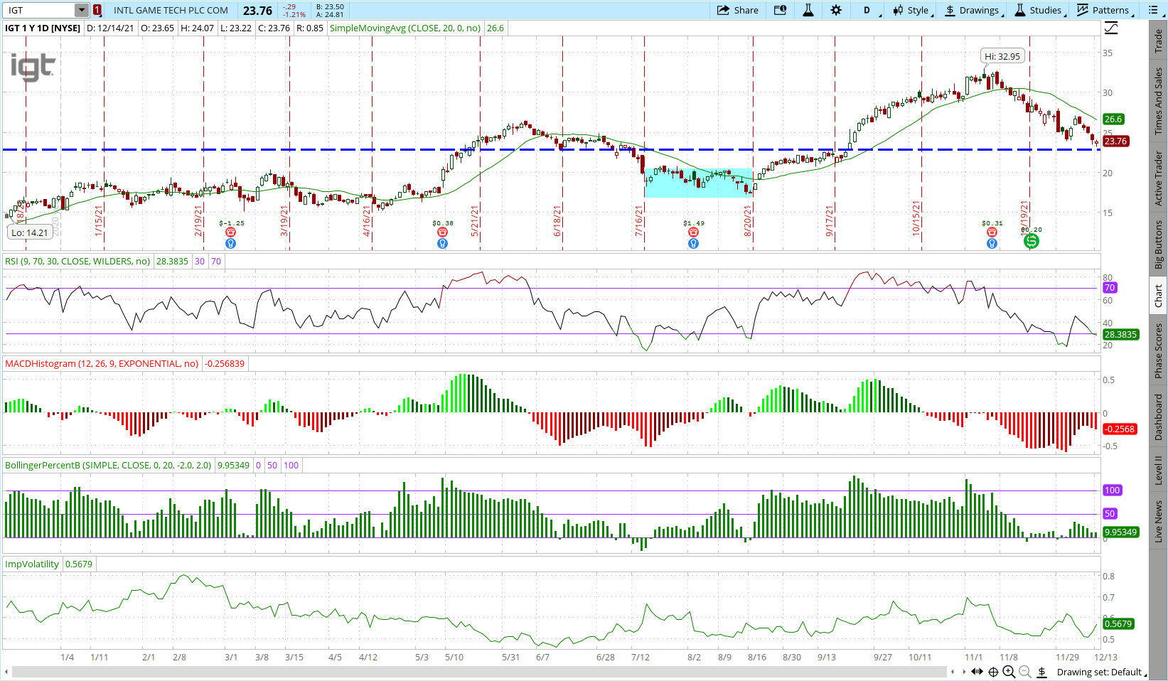The height and width of the screenshot is (681, 1168).
Task: Click the blue lightbulb icon below $1.49
Action: (693, 243)
